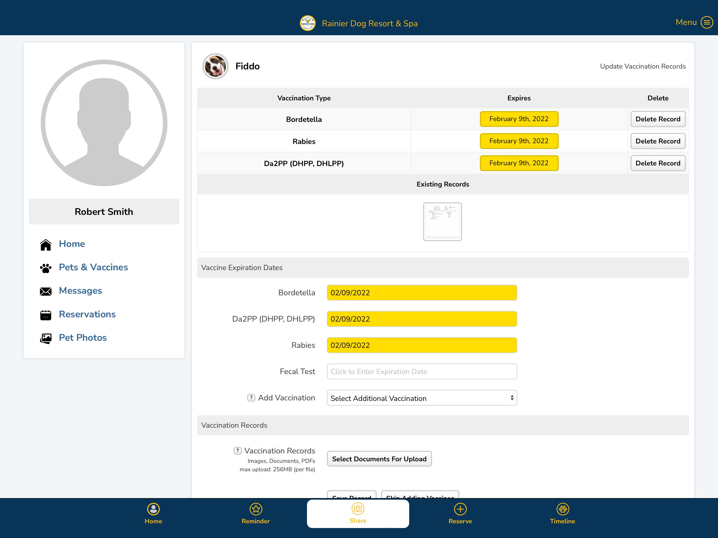This screenshot has height=538, width=718.
Task: Click Fiddo's pet photo avatar
Action: tap(215, 66)
